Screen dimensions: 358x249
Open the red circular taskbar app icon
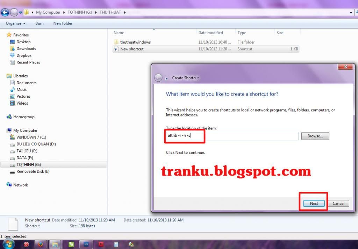pyautogui.click(x=26, y=244)
